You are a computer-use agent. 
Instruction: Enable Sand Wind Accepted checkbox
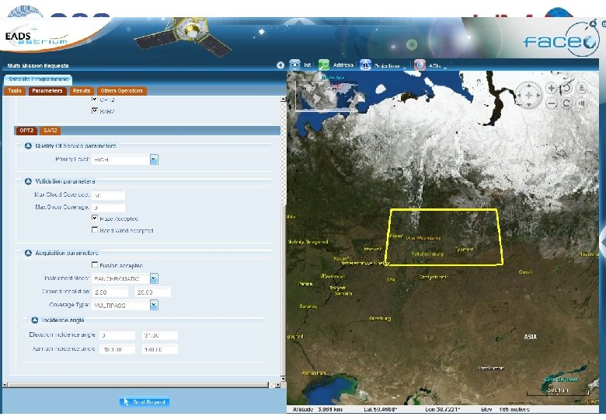(94, 229)
